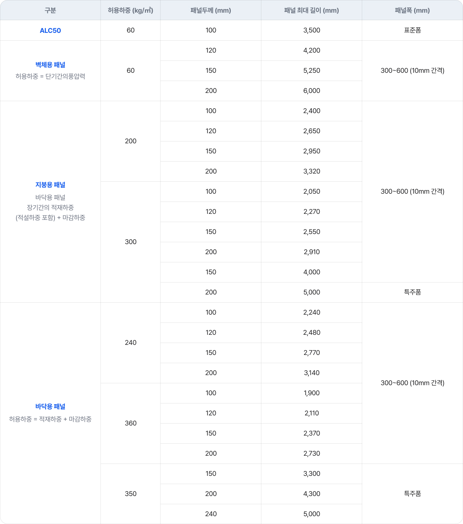Select the 패널 최대 길이 (mm) header
The image size is (463, 524).
click(x=311, y=10)
